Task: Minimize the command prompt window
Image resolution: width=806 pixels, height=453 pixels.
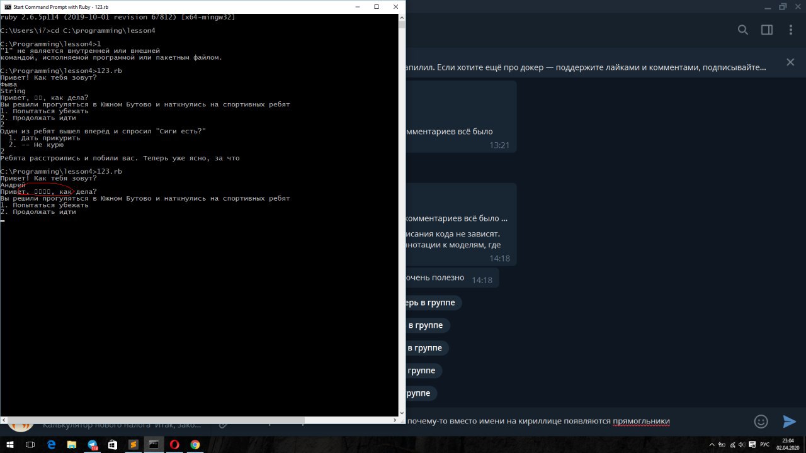Action: click(x=359, y=6)
